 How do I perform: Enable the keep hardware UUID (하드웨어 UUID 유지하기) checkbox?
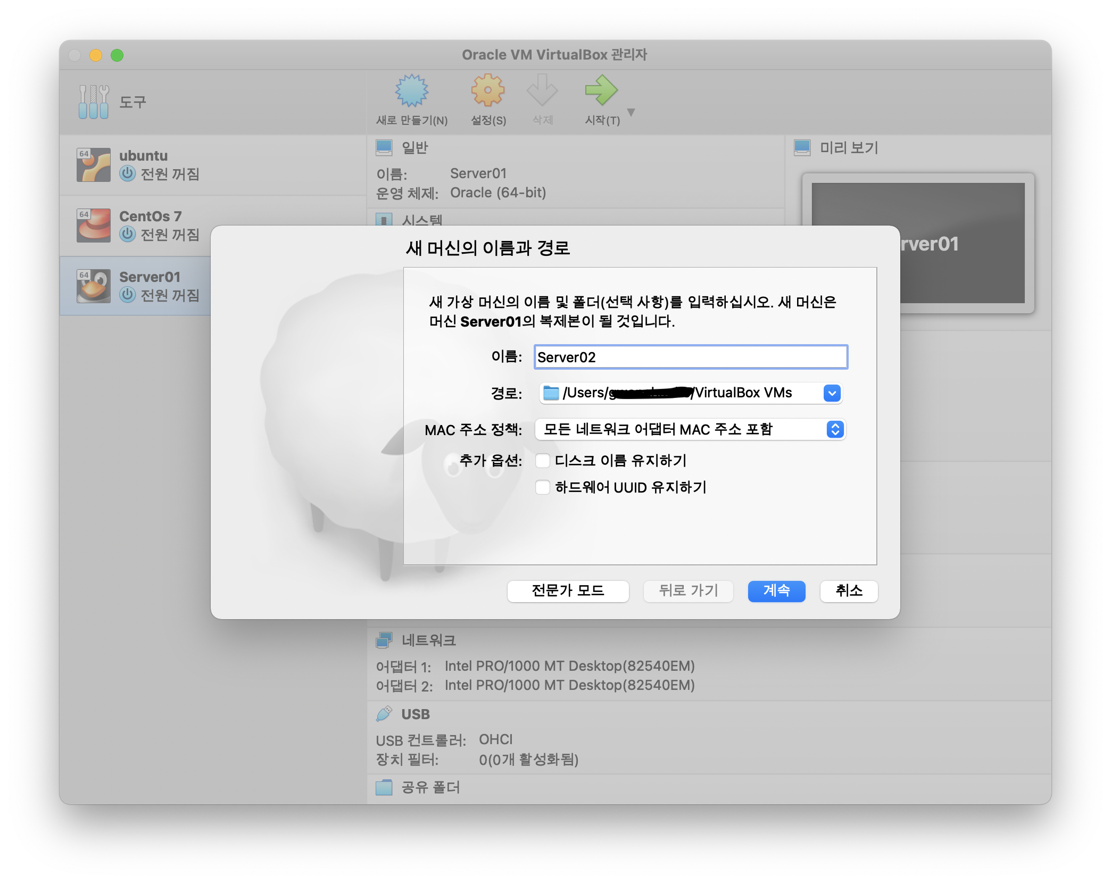543,487
